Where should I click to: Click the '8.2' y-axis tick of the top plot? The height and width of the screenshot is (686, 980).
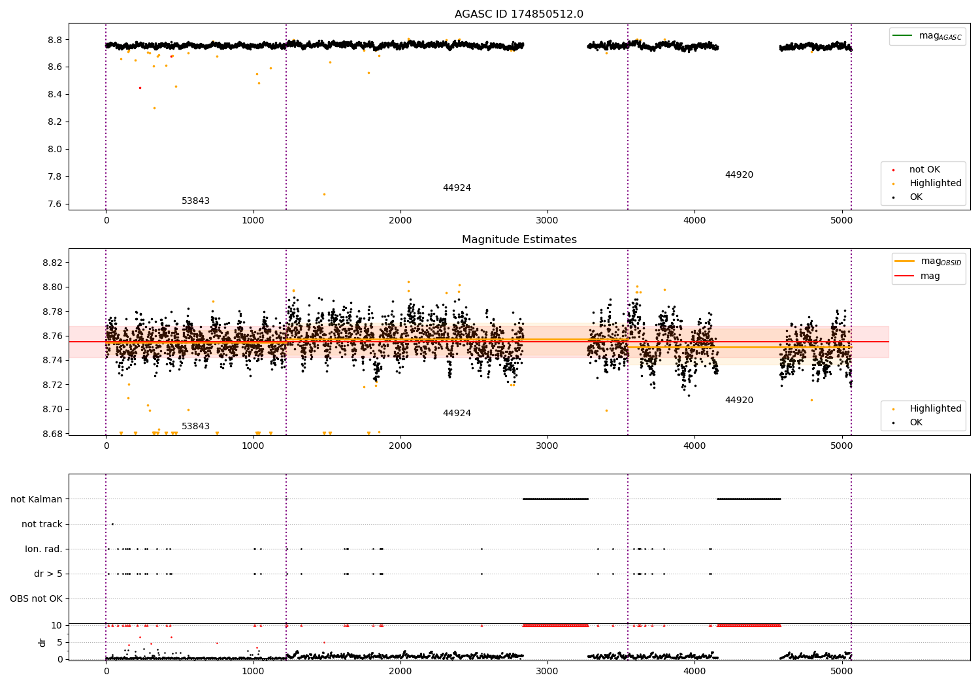coord(54,122)
